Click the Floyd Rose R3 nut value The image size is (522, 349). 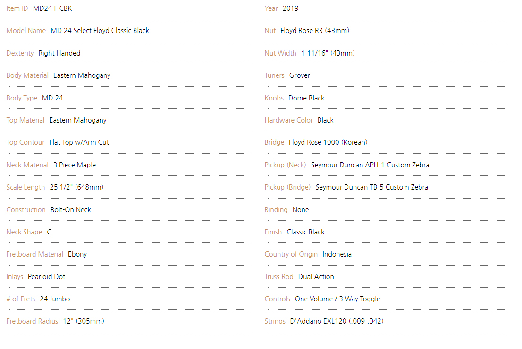pyautogui.click(x=315, y=31)
